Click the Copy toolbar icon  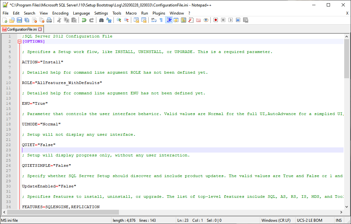[x=67, y=20]
